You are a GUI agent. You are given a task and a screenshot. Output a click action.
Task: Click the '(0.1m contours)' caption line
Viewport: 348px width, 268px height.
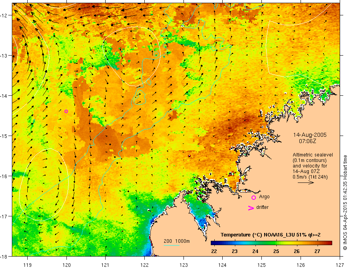coord(310,160)
